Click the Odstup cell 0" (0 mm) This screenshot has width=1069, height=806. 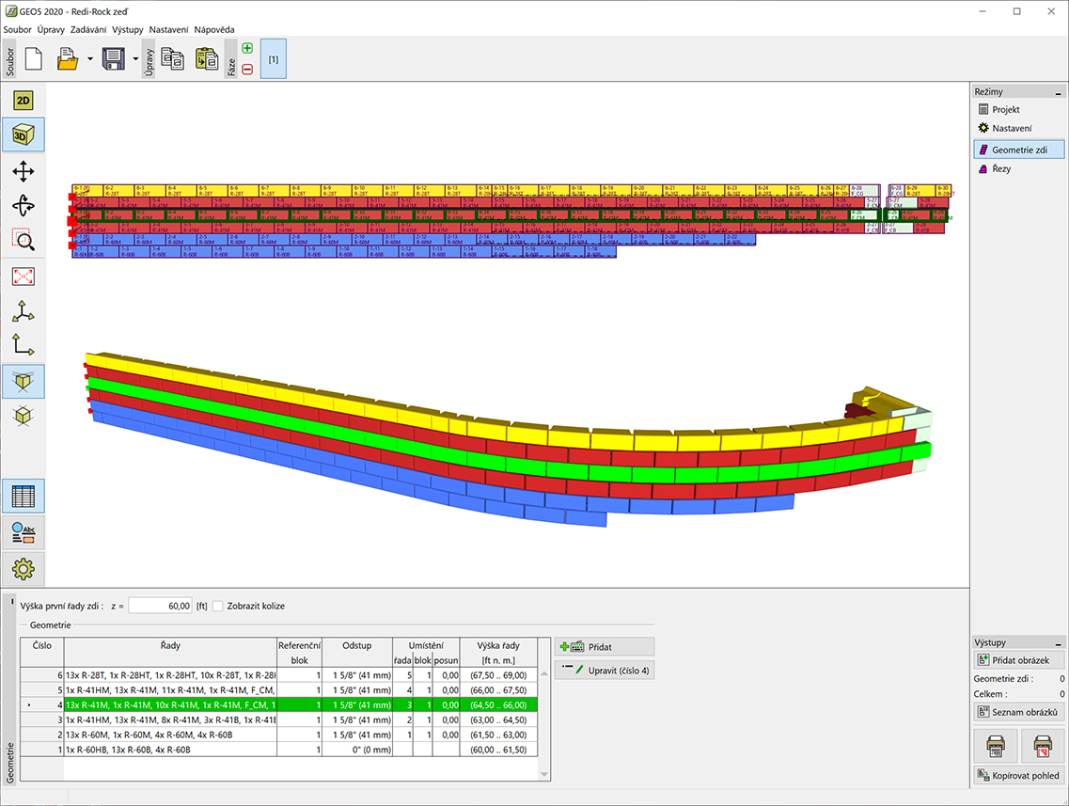click(x=357, y=750)
